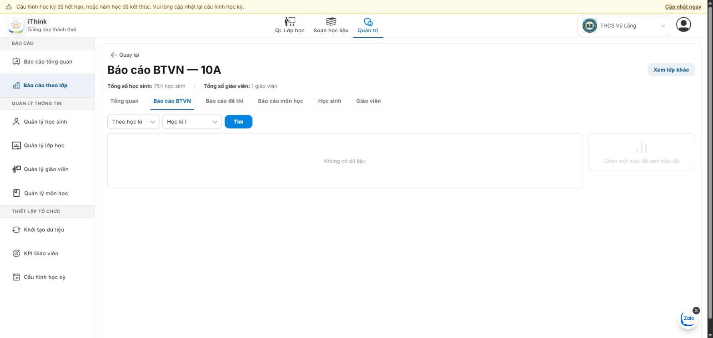Select the Báo cáo BTVN tab

pyautogui.click(x=172, y=101)
